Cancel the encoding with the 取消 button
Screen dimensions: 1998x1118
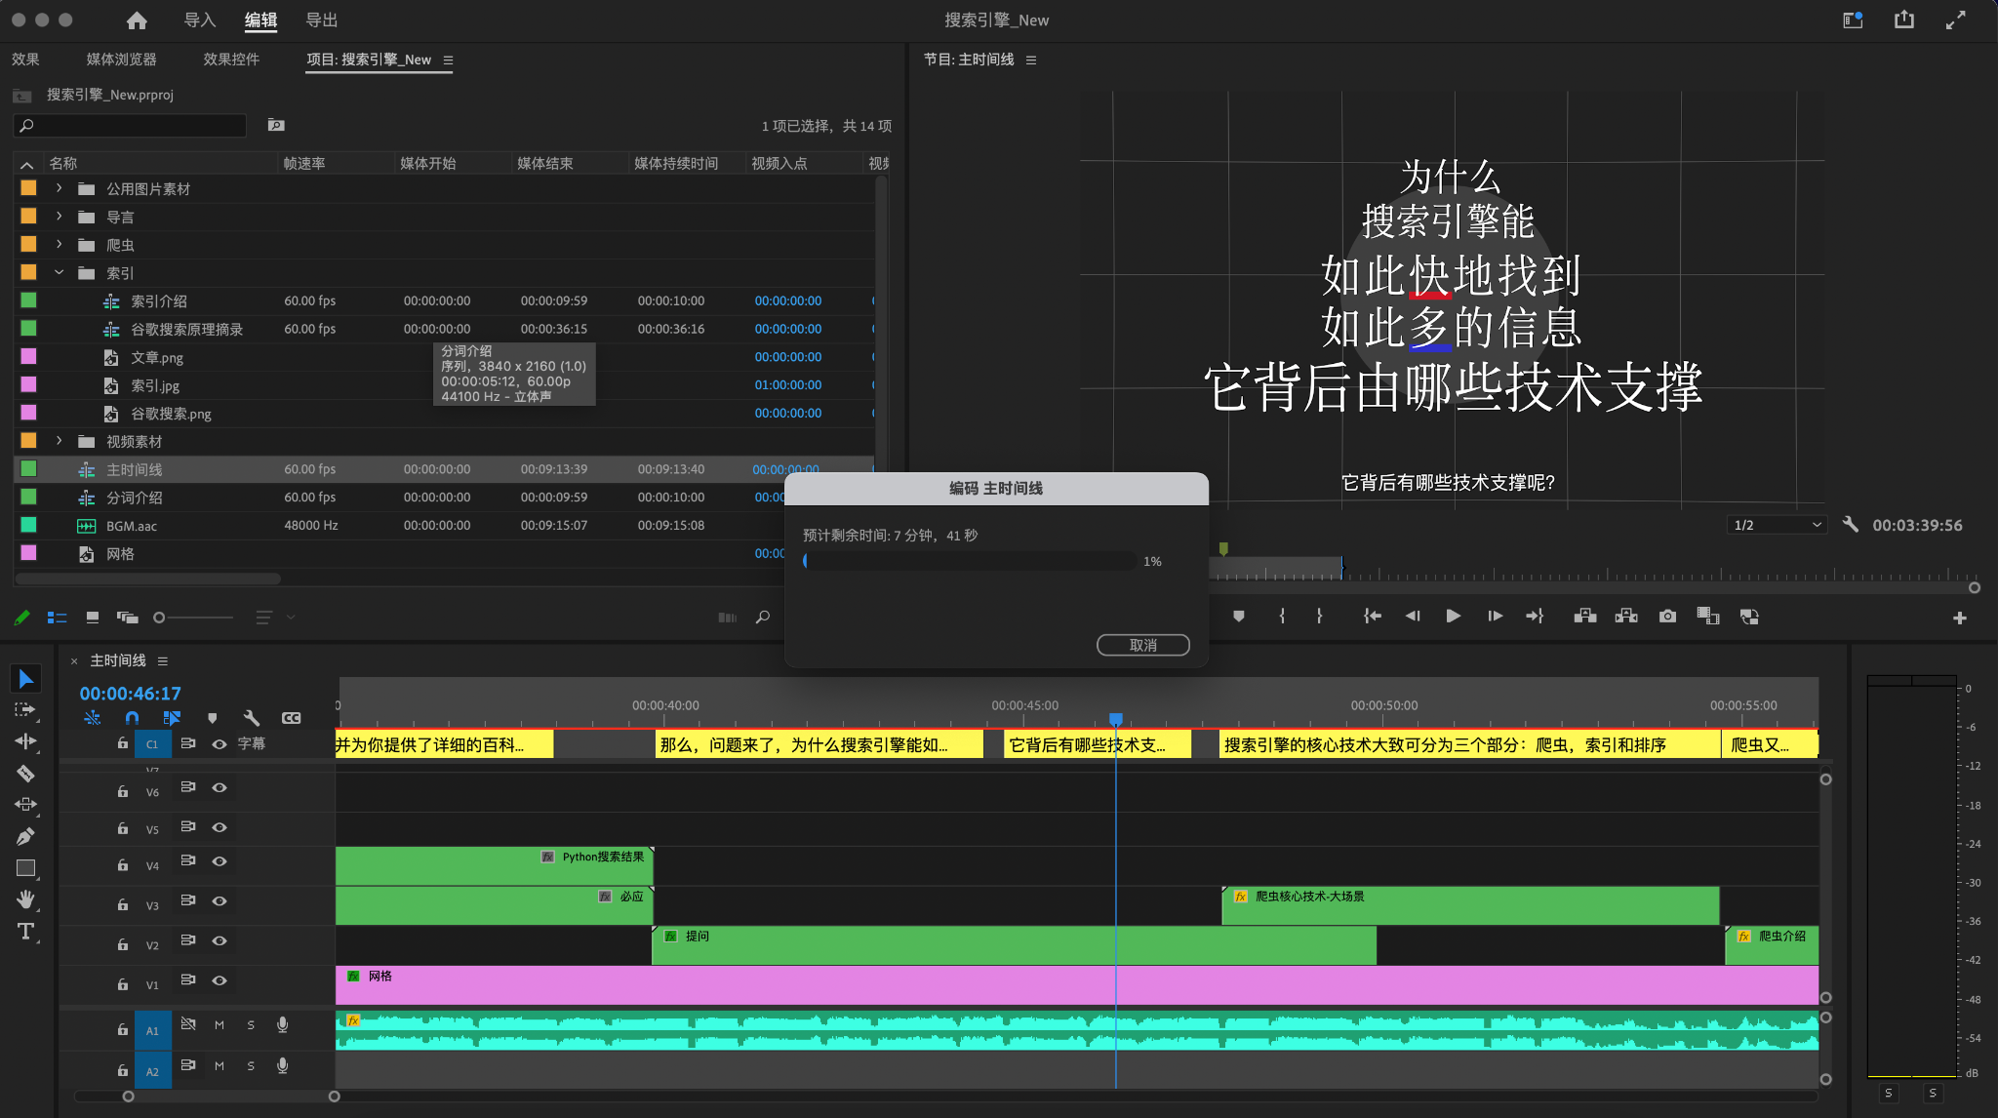[x=1142, y=645]
